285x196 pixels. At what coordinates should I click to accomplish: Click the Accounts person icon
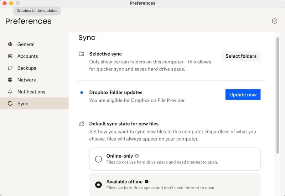point(10,56)
